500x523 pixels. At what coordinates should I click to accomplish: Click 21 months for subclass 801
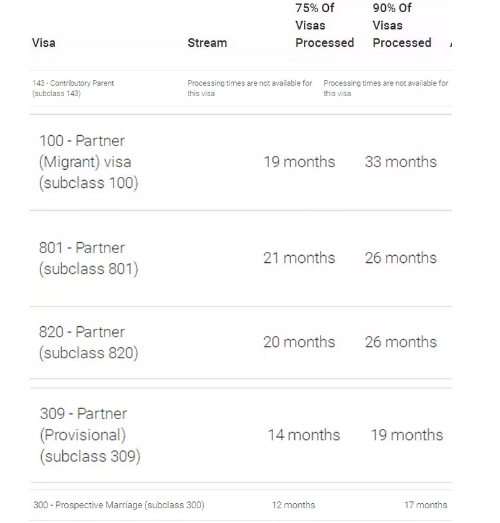(x=299, y=258)
